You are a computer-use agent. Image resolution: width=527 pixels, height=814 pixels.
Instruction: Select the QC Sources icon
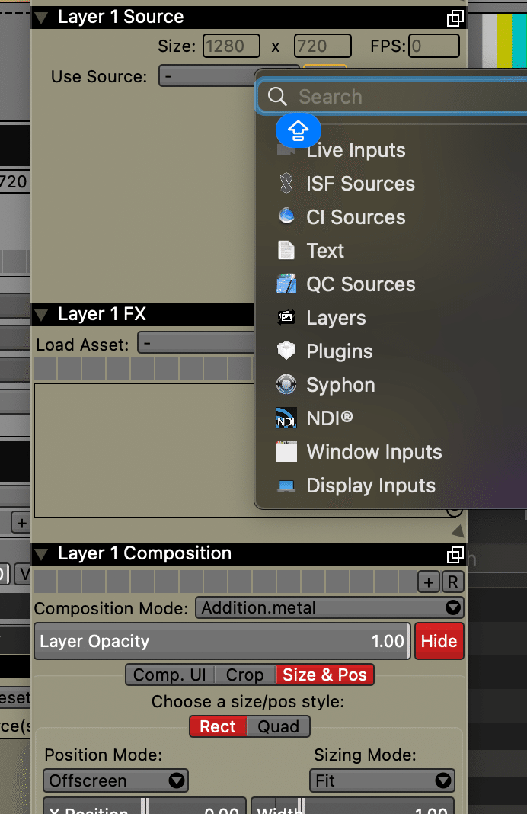click(x=286, y=284)
